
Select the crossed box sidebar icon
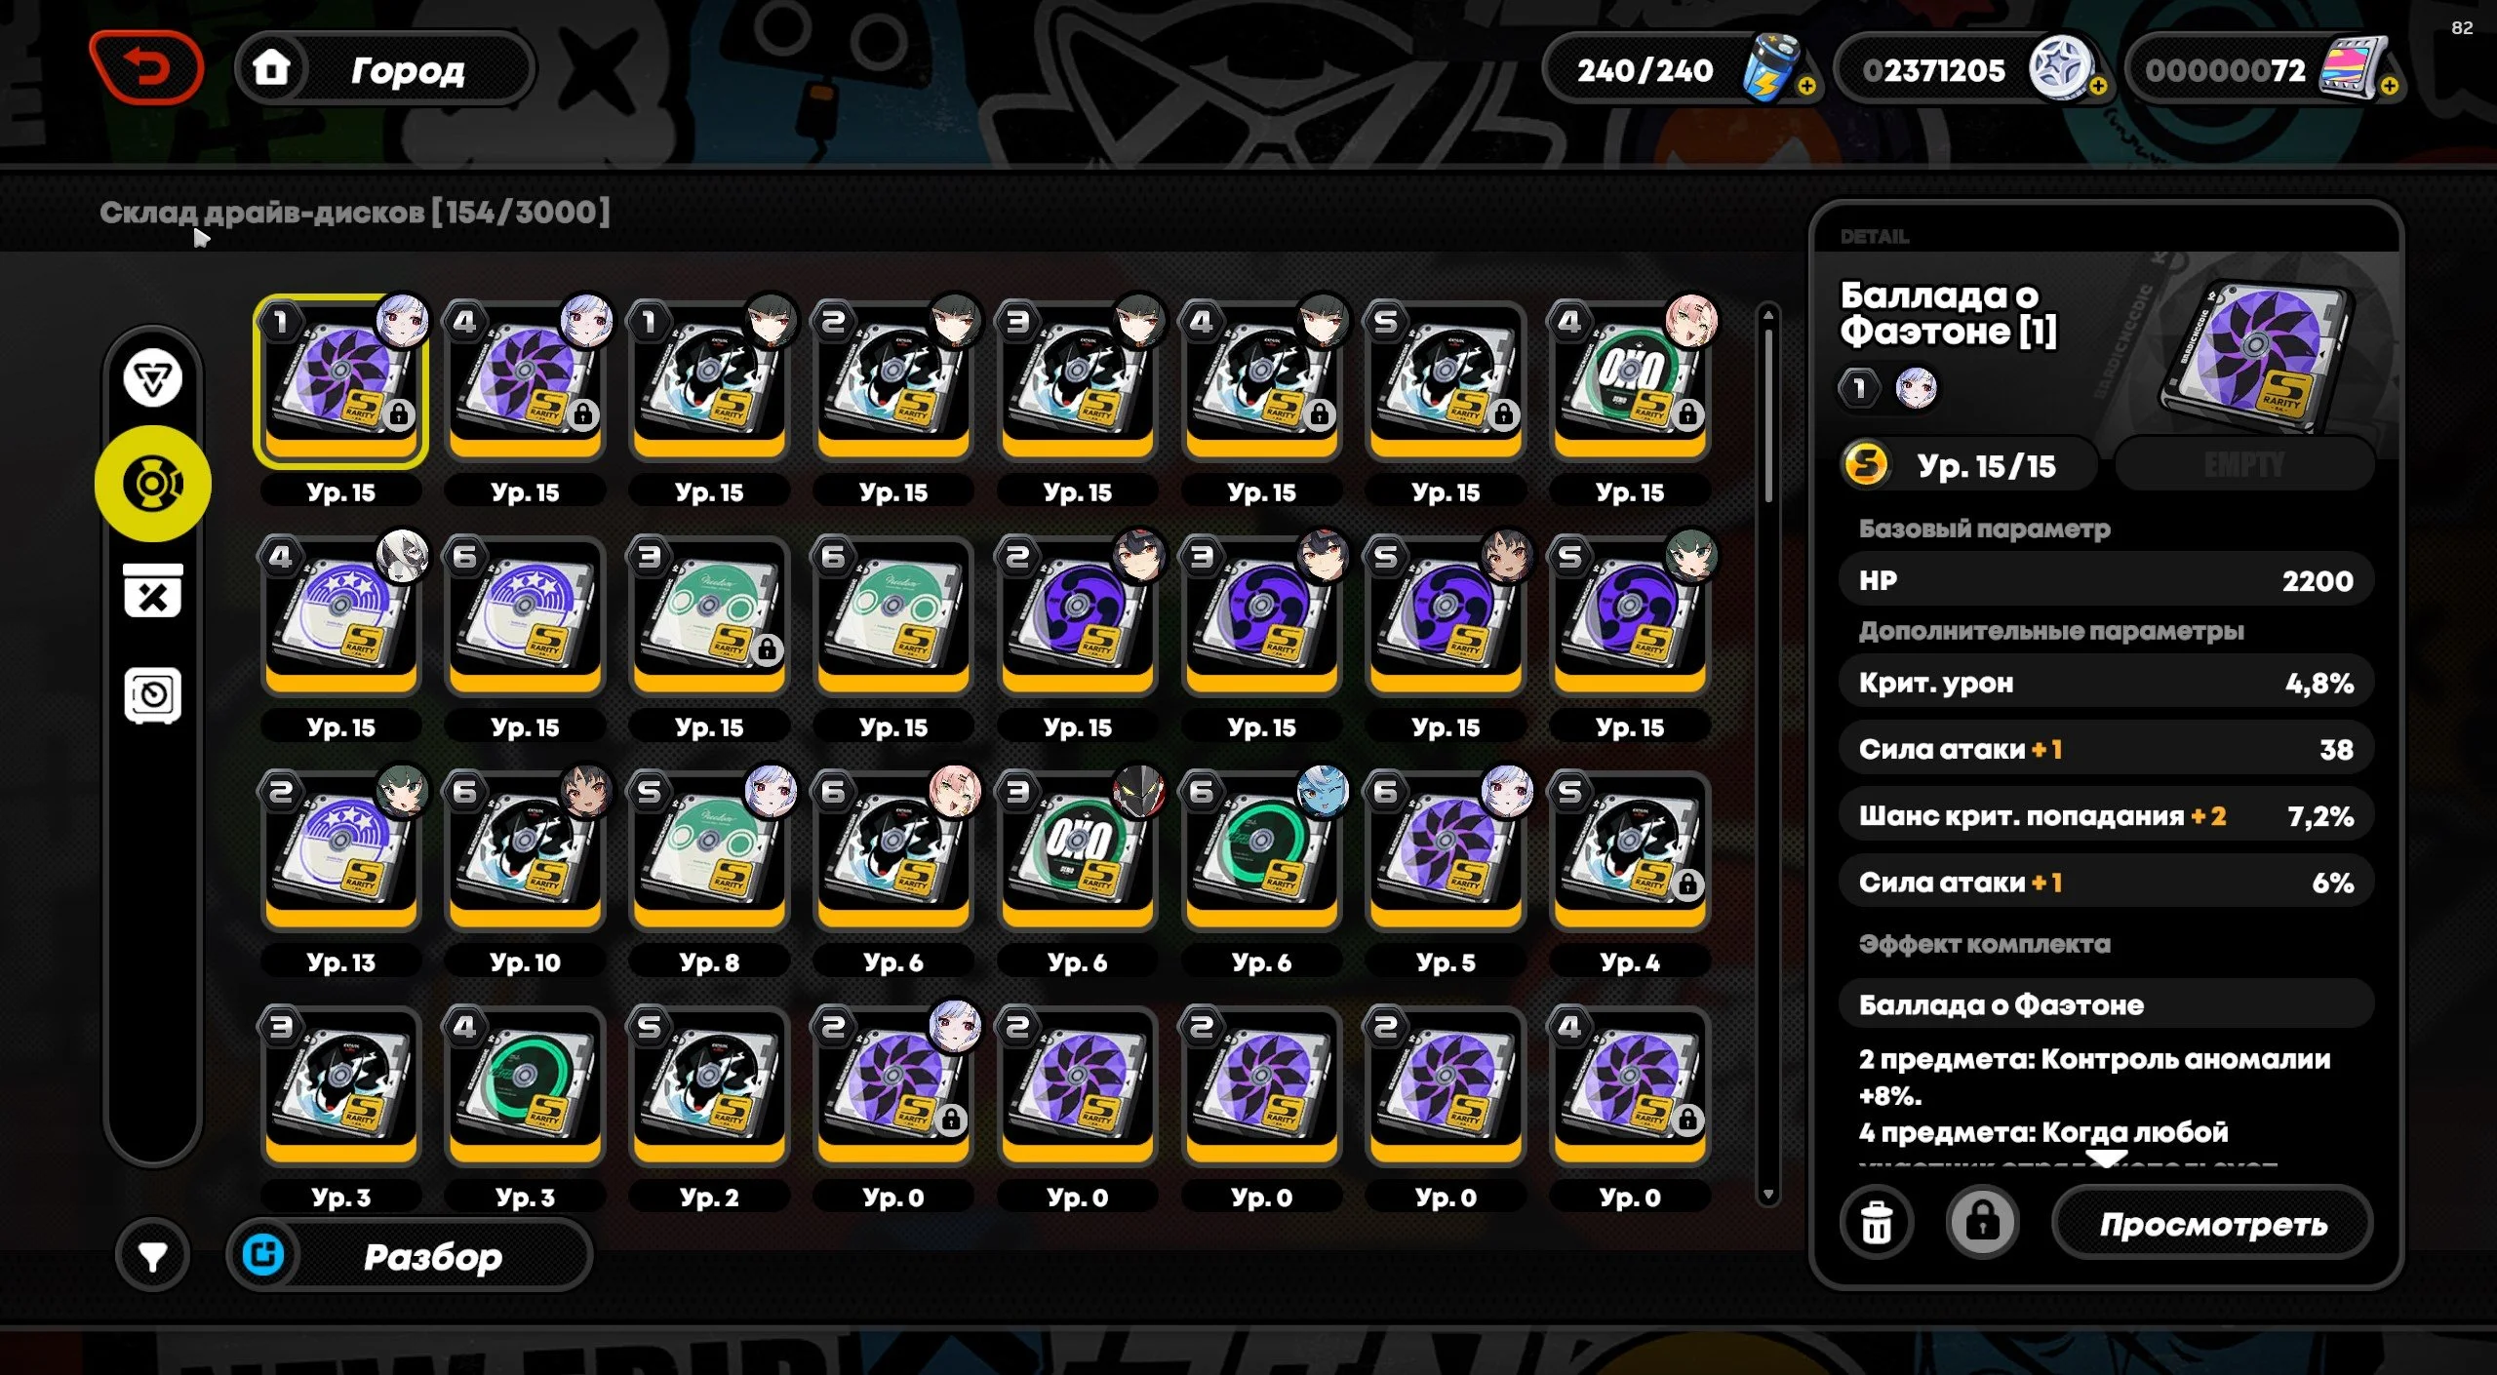[153, 590]
